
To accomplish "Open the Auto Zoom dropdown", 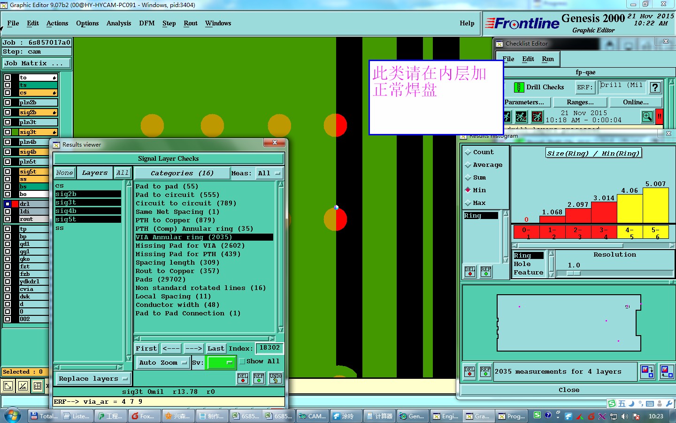I will point(162,363).
